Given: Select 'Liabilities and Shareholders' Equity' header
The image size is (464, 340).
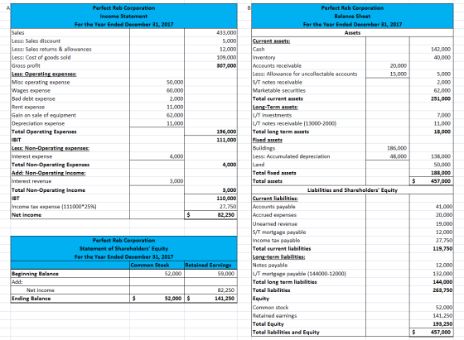Looking at the screenshot, I should pos(352,190).
